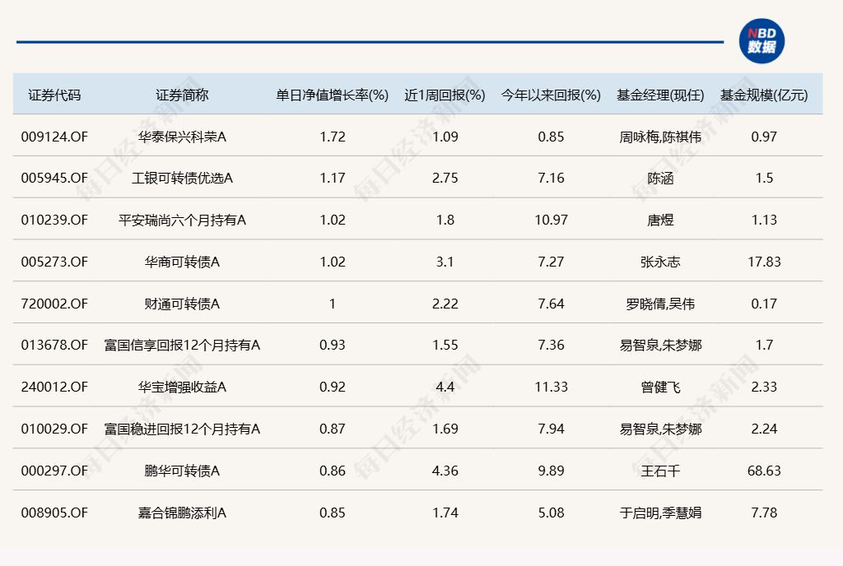This screenshot has height=566, width=843.
Task: Select code cell 010239.OF
Action: 54,220
